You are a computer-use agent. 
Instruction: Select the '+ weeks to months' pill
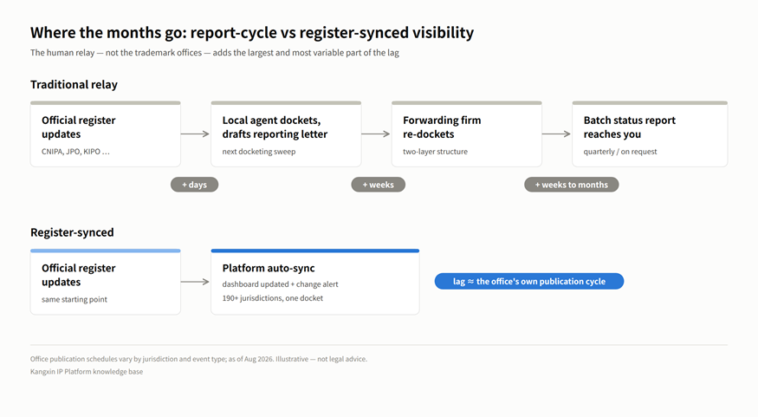[x=572, y=185]
